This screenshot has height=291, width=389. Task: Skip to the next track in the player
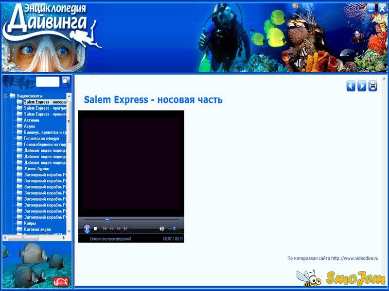point(125,228)
